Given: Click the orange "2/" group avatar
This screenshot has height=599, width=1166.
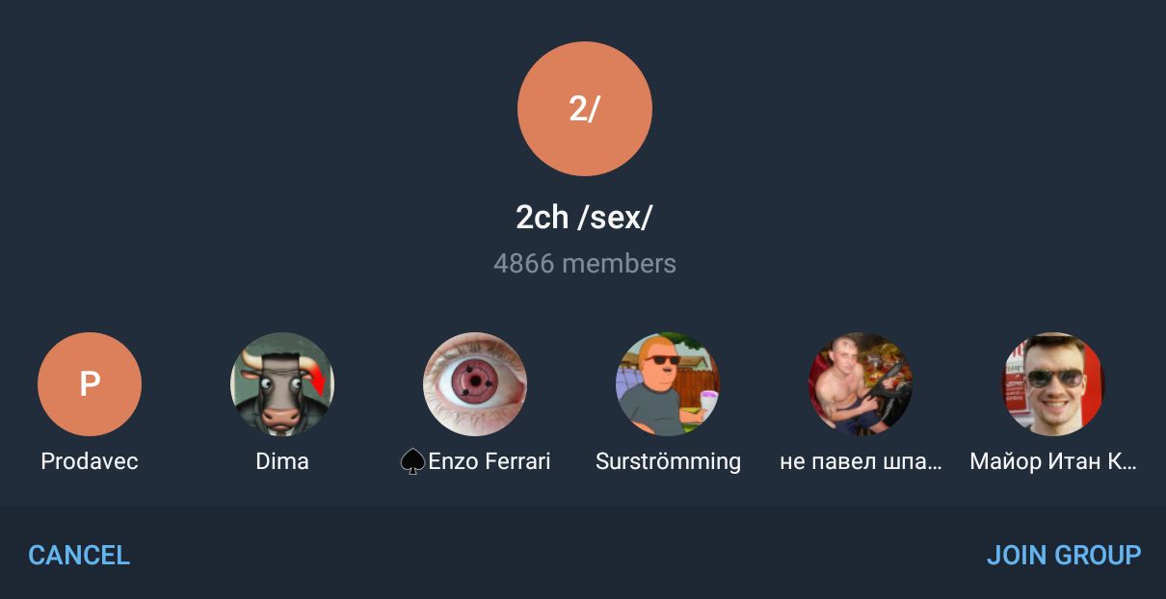Looking at the screenshot, I should 585,109.
